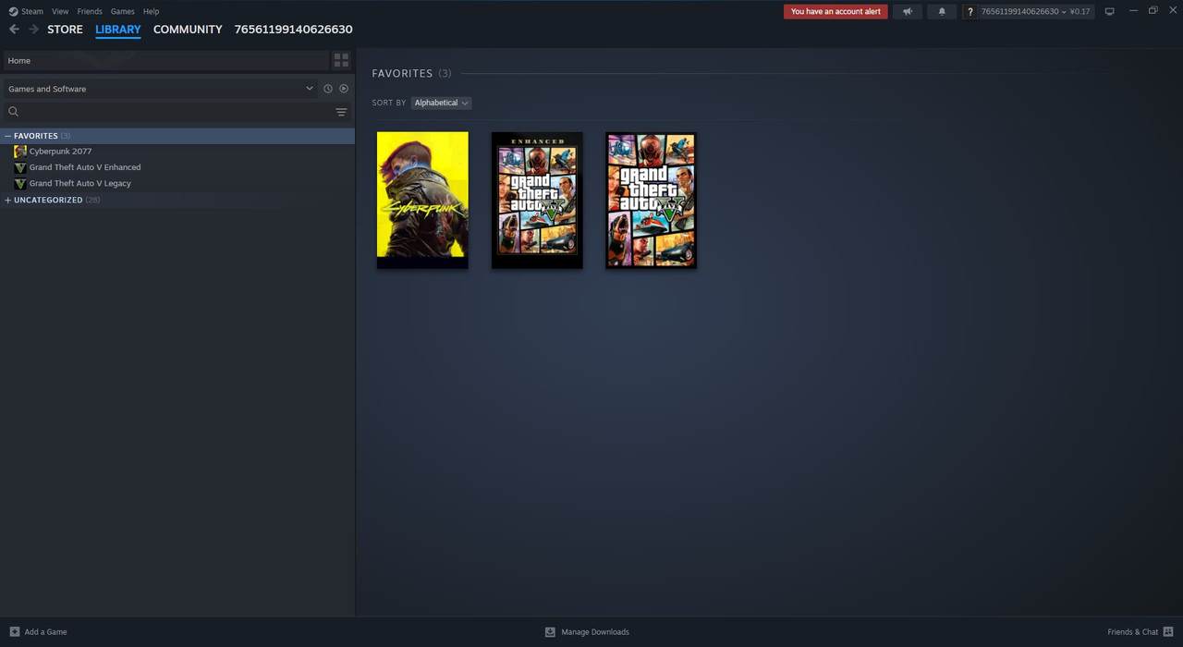Open the Alphabetical sort dropdown
The width and height of the screenshot is (1183, 647).
pyautogui.click(x=441, y=103)
